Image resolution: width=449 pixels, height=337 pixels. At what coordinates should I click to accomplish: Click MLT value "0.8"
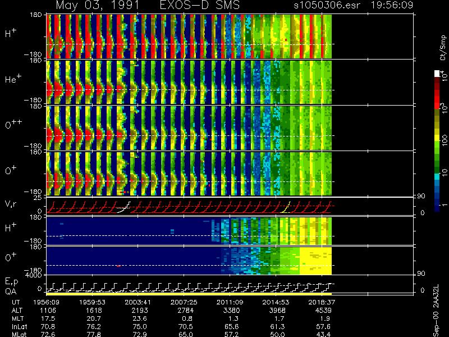pos(187,318)
